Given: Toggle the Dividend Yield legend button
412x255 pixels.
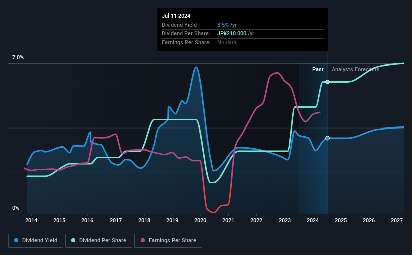Looking at the screenshot, I should [36, 241].
